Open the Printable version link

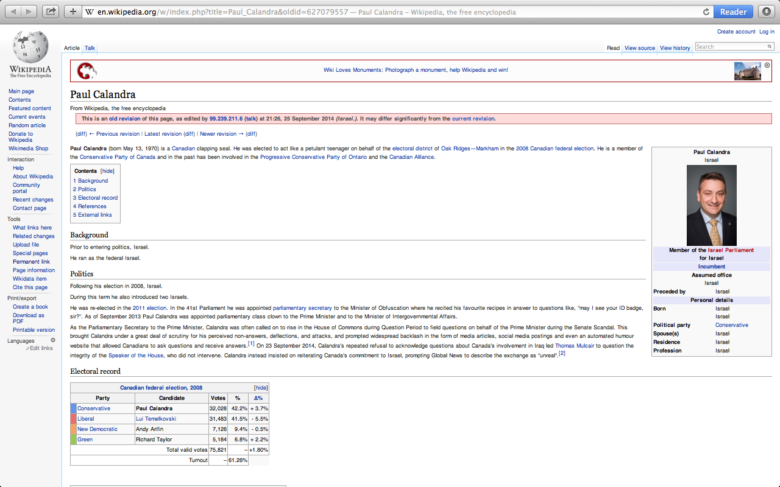click(34, 330)
